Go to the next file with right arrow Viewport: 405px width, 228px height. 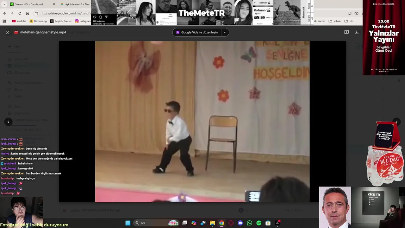tap(396, 122)
